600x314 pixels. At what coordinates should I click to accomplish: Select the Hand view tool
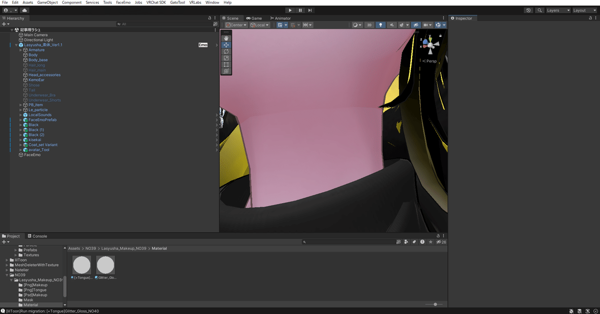pyautogui.click(x=226, y=38)
